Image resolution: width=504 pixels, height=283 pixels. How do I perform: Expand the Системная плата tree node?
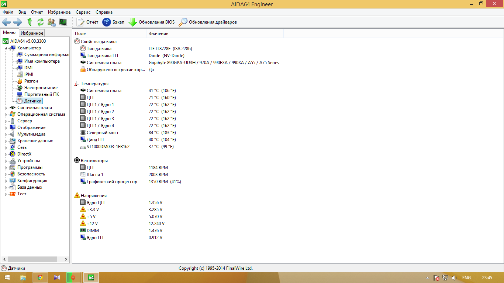tap(6, 108)
